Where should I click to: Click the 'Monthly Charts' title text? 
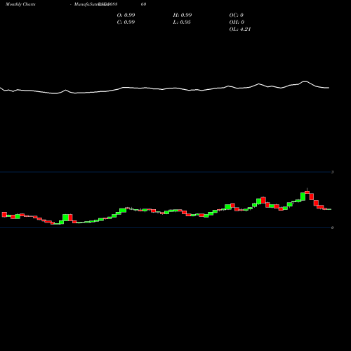click(x=20, y=4)
